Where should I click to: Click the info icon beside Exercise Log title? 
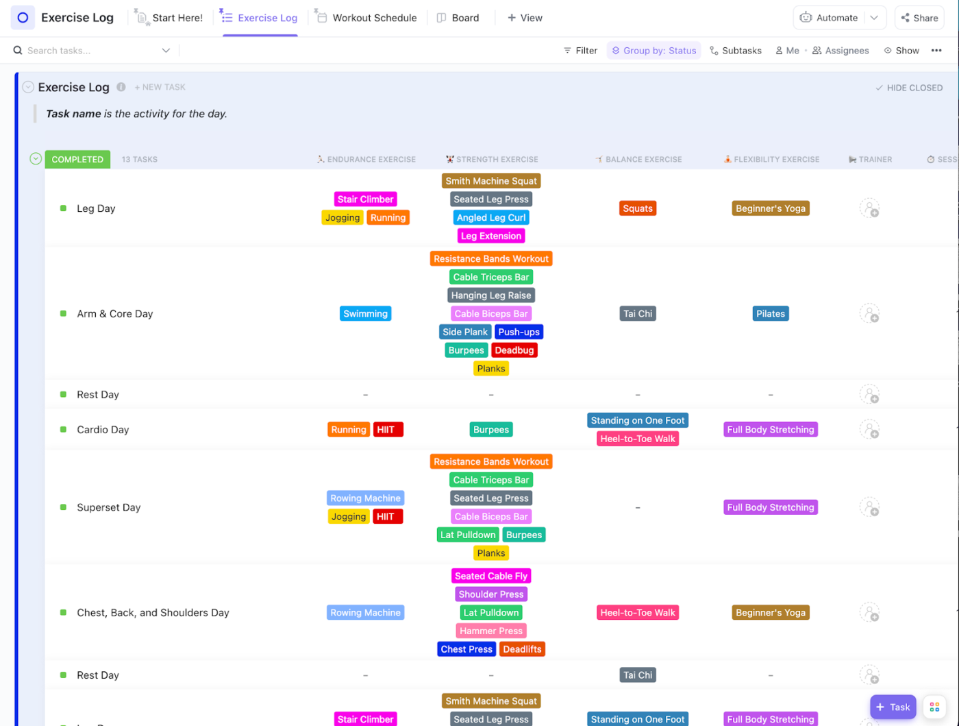(121, 87)
